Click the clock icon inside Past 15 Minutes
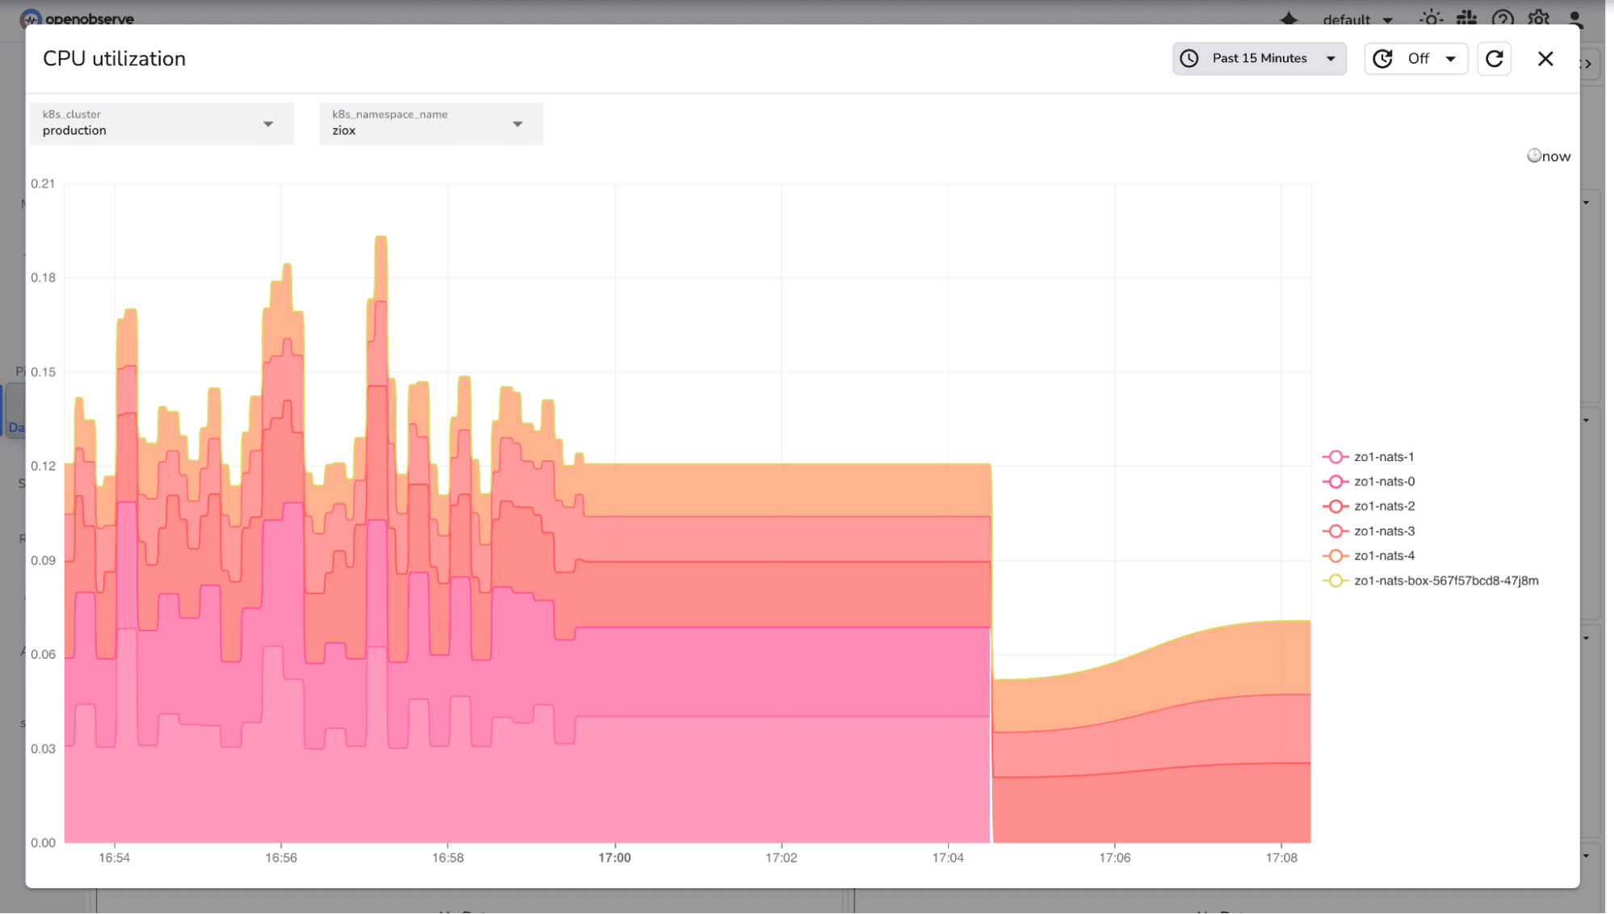Image resolution: width=1614 pixels, height=914 pixels. pyautogui.click(x=1188, y=58)
